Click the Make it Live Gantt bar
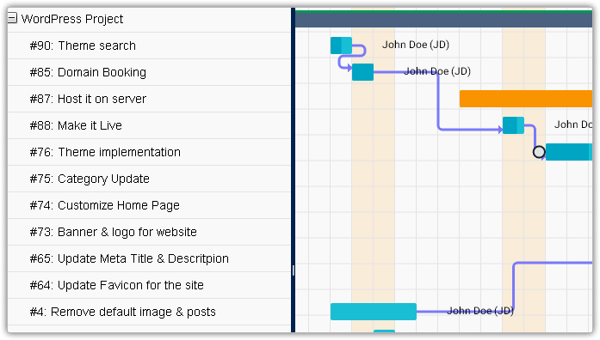The height and width of the screenshot is (340, 600). pyautogui.click(x=513, y=125)
